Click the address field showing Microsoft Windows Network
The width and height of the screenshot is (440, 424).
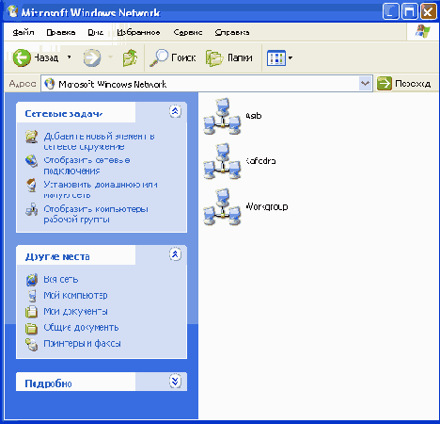pyautogui.click(x=200, y=84)
